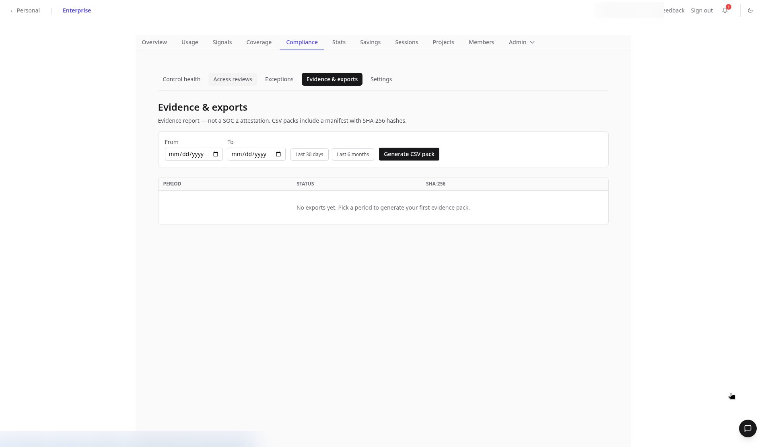Switch to the Signals tab
The height and width of the screenshot is (447, 766).
(x=222, y=42)
